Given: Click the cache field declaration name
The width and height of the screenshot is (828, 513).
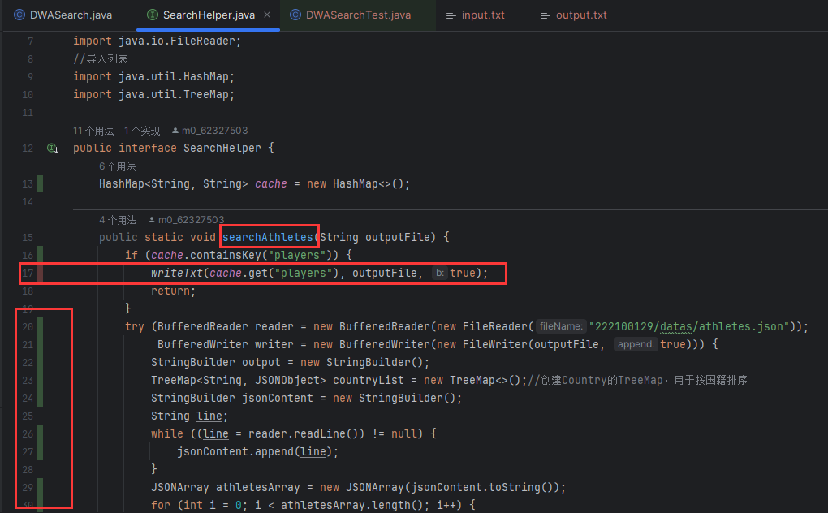Looking at the screenshot, I should point(271,183).
